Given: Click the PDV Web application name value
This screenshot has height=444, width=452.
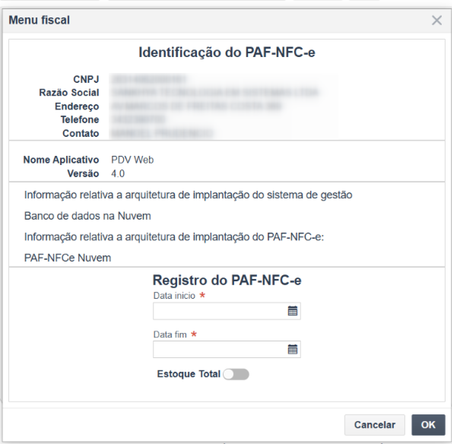Looking at the screenshot, I should point(132,160).
